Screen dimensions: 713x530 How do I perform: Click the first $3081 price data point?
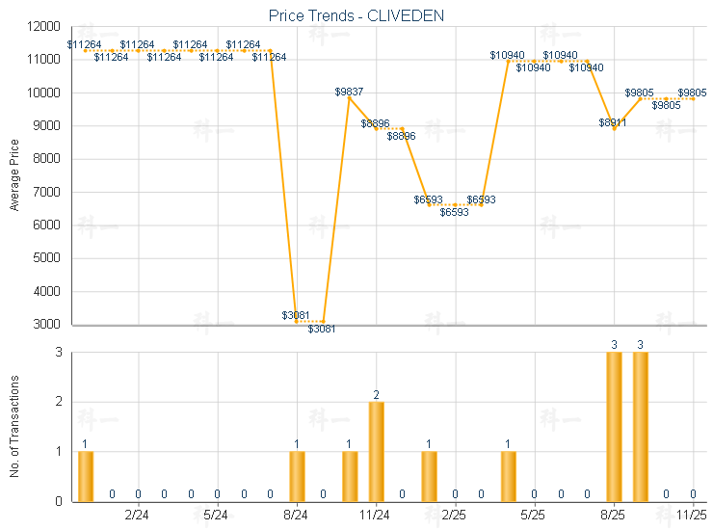point(297,321)
